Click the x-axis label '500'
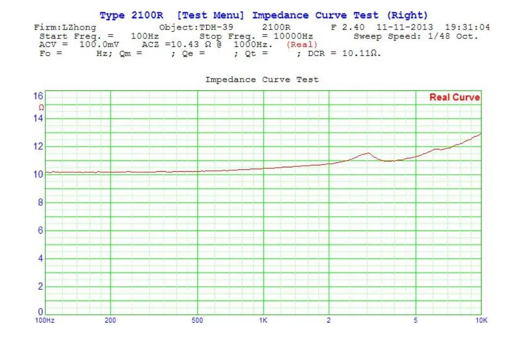The image size is (517, 340). coord(197,320)
